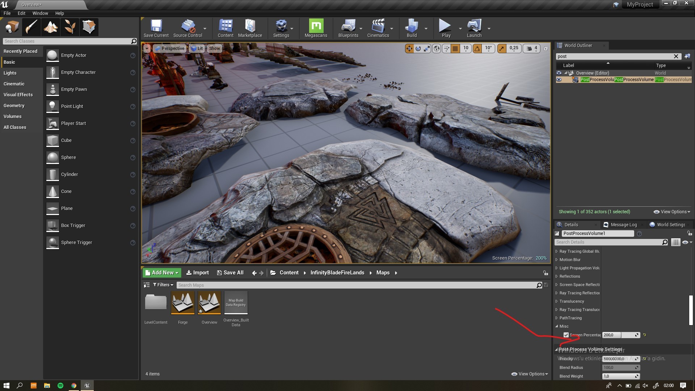Click the Blueprints toolbar icon
This screenshot has width=695, height=391.
(x=348, y=28)
